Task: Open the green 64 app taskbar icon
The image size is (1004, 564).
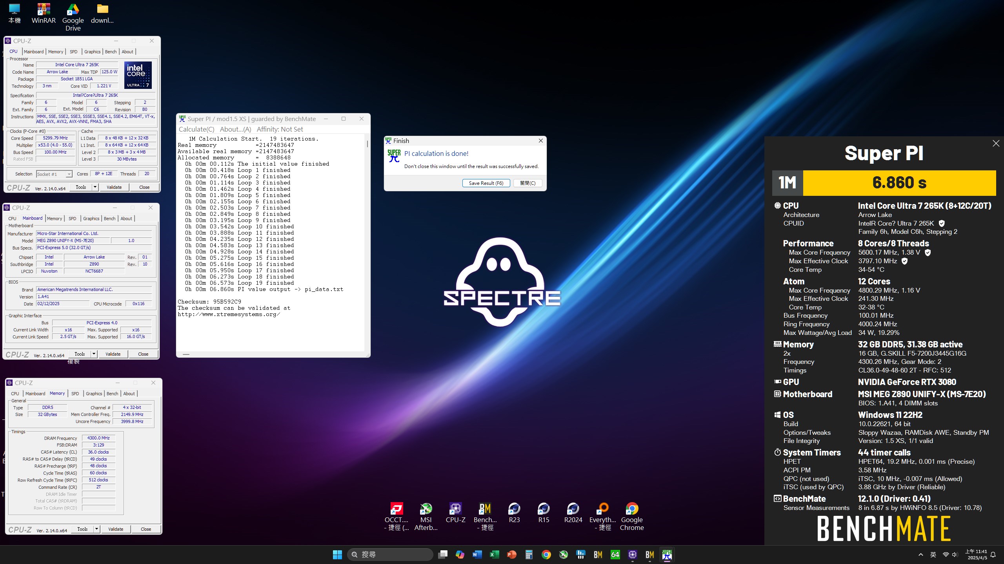Action: click(615, 555)
